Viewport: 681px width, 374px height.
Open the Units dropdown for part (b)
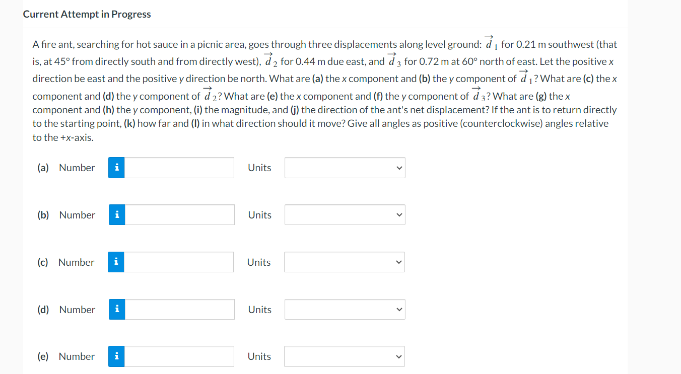coord(345,214)
